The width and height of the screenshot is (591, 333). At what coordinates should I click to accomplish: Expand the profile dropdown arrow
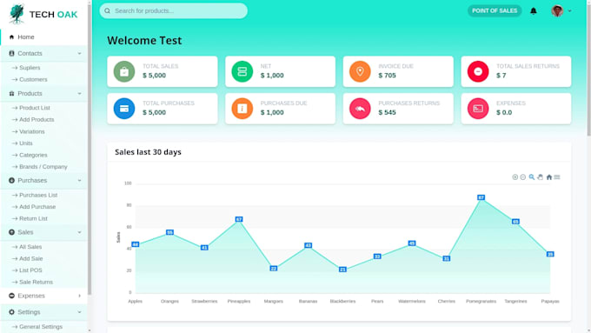pyautogui.click(x=569, y=11)
